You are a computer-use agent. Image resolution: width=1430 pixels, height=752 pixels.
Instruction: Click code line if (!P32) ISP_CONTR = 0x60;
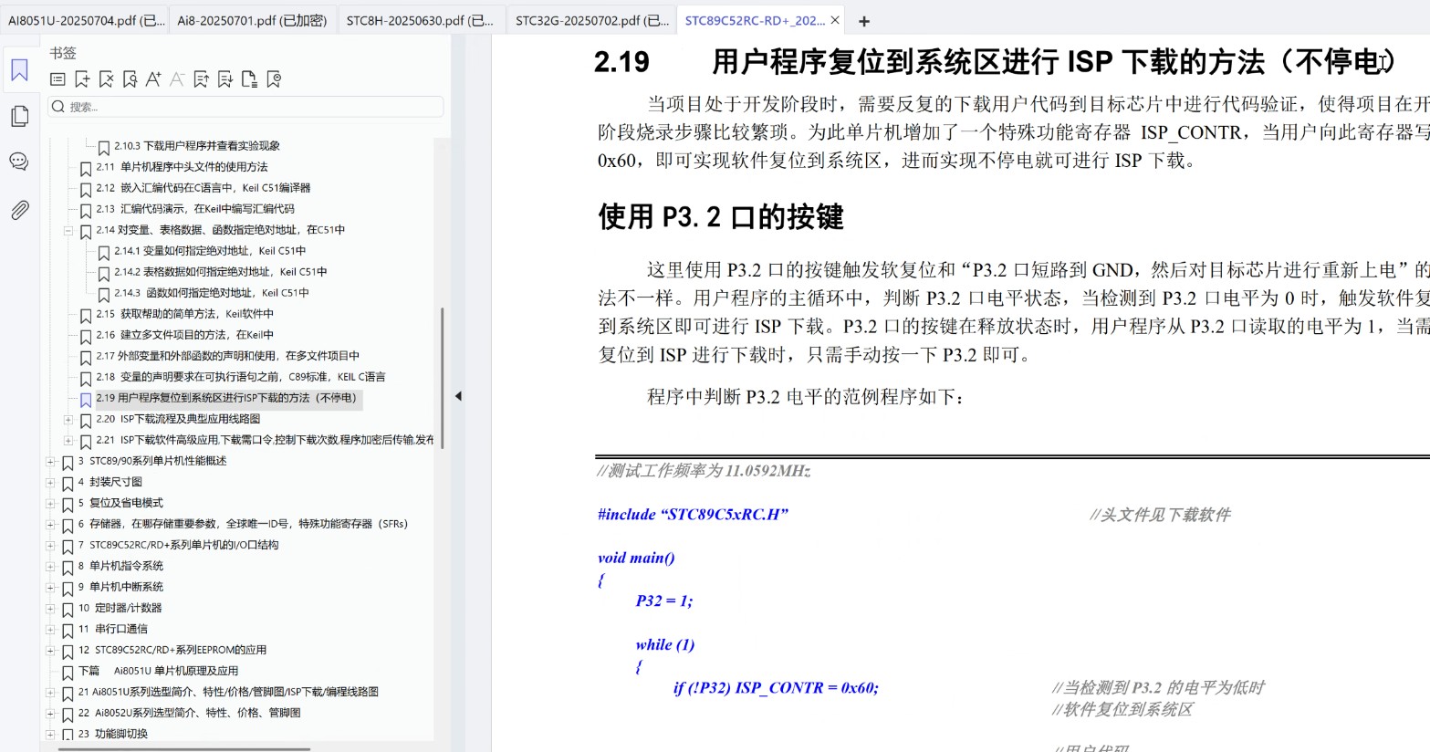(776, 688)
